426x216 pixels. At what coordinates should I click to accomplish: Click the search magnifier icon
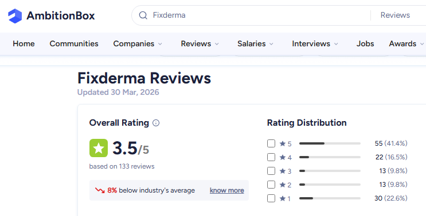pyautogui.click(x=143, y=15)
